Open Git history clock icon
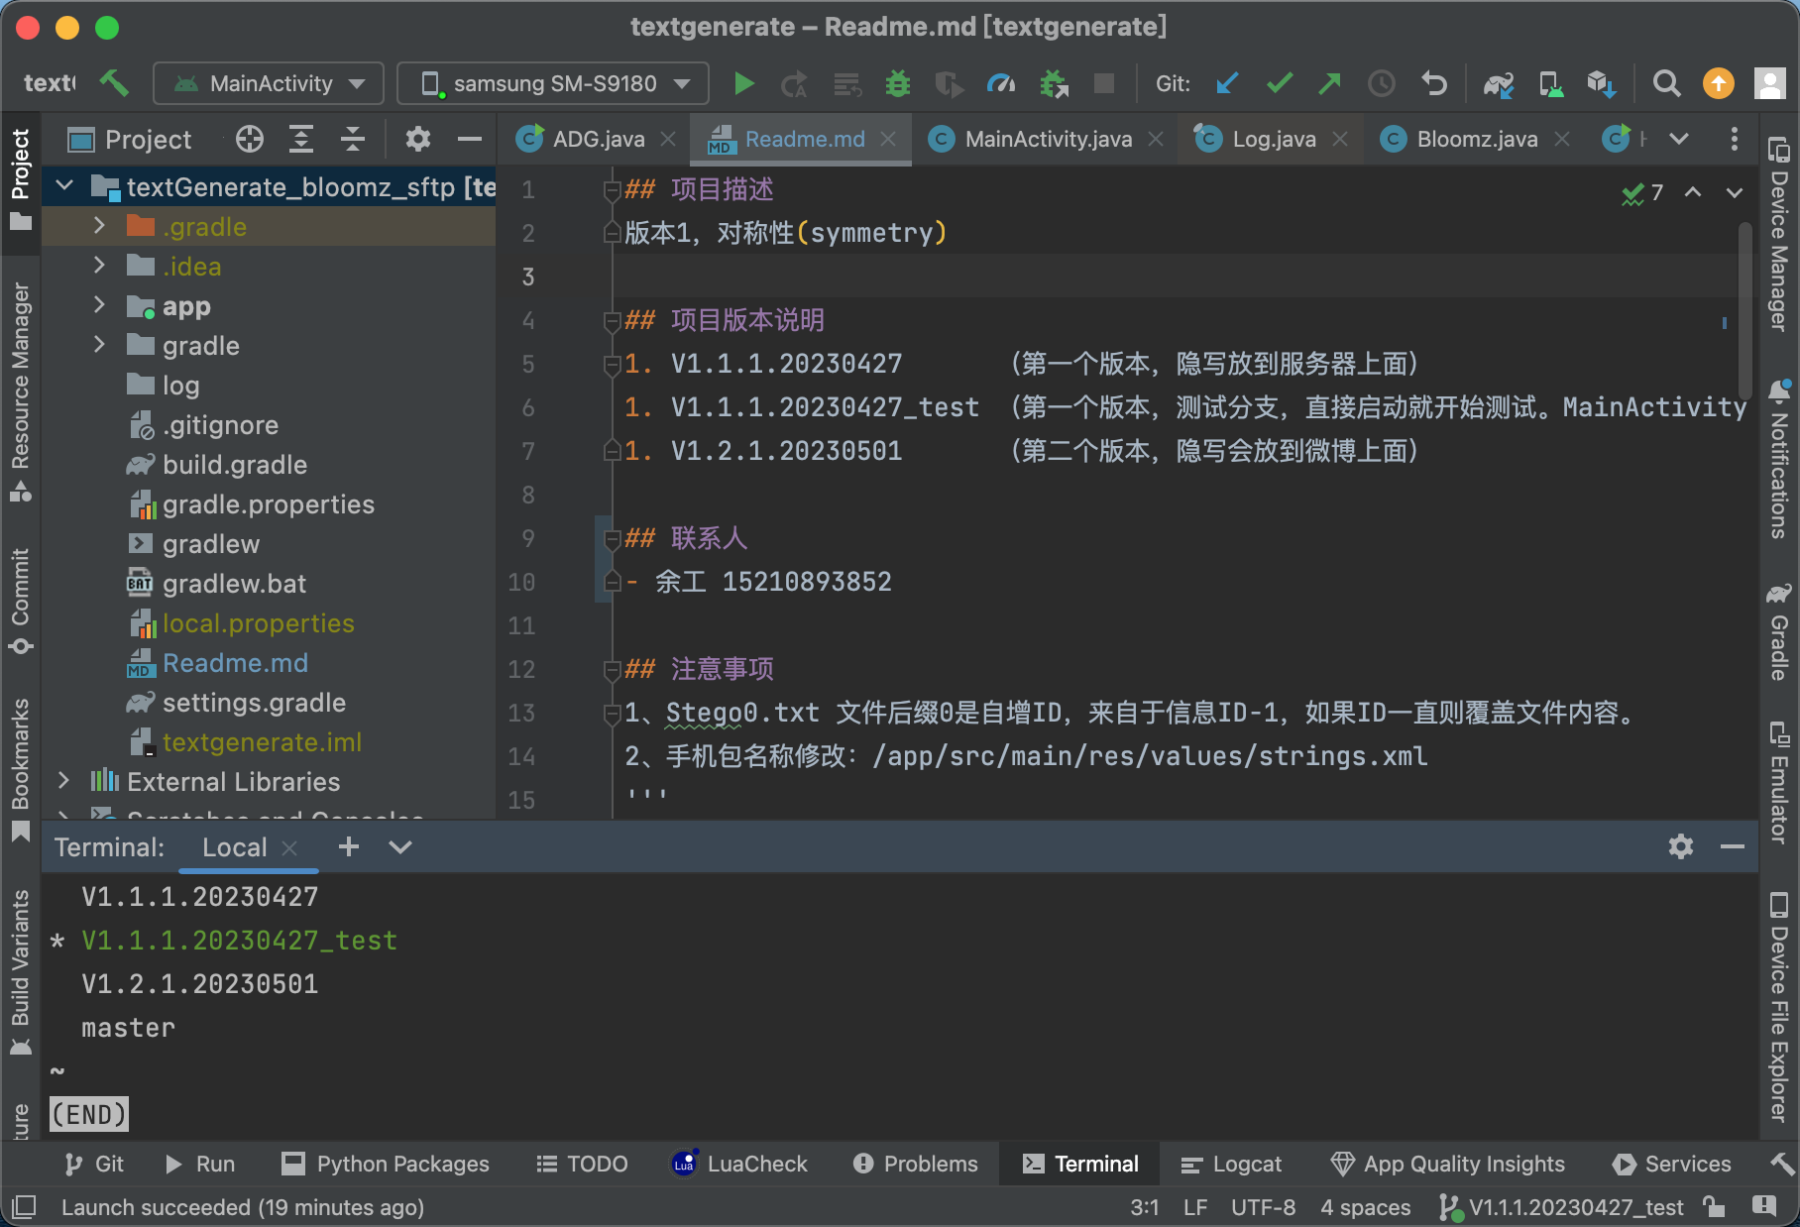 click(x=1382, y=83)
